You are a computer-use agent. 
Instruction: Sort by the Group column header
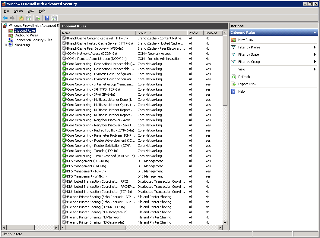pyautogui.click(x=161, y=33)
